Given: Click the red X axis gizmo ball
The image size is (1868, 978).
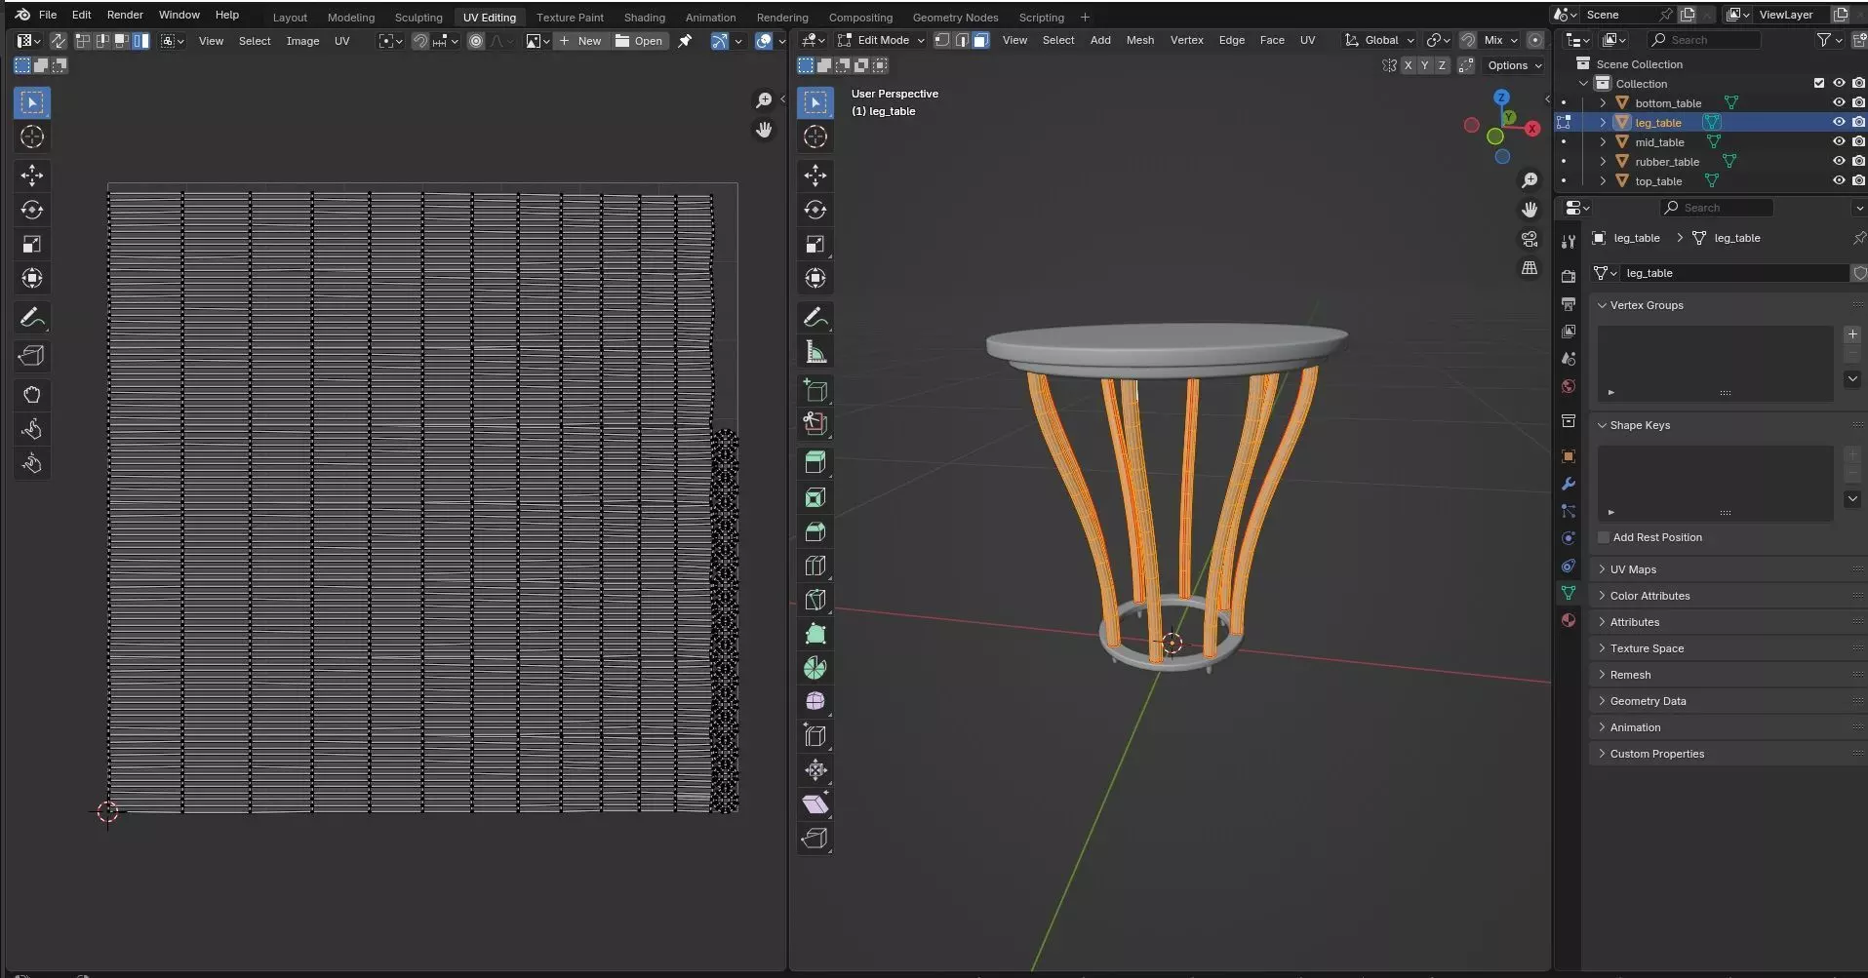Looking at the screenshot, I should tap(1532, 129).
